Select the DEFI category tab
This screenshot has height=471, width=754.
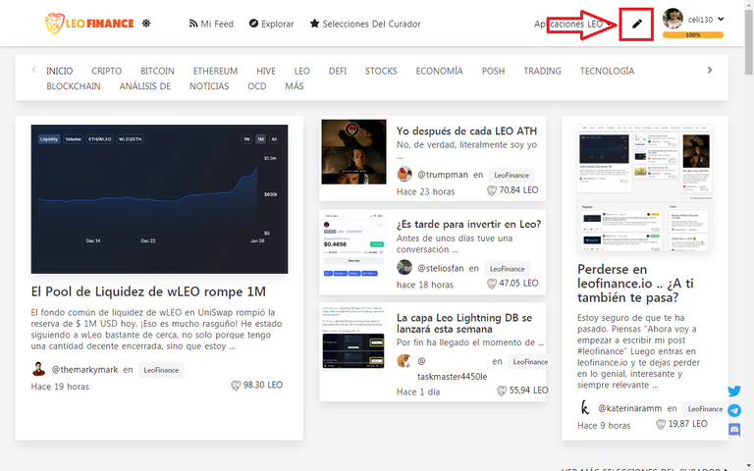(x=338, y=71)
